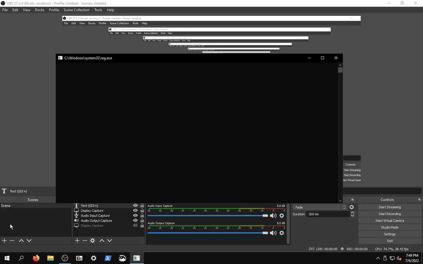Remove selected source with minus icon

point(85,241)
